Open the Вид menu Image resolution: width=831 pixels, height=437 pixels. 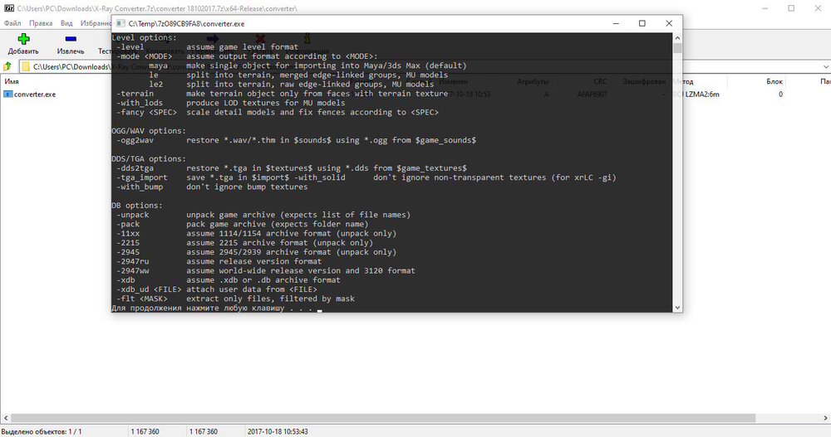pyautogui.click(x=66, y=23)
